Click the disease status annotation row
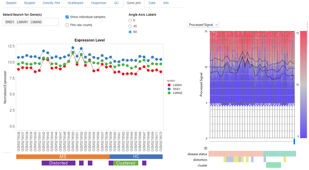 pos(252,154)
